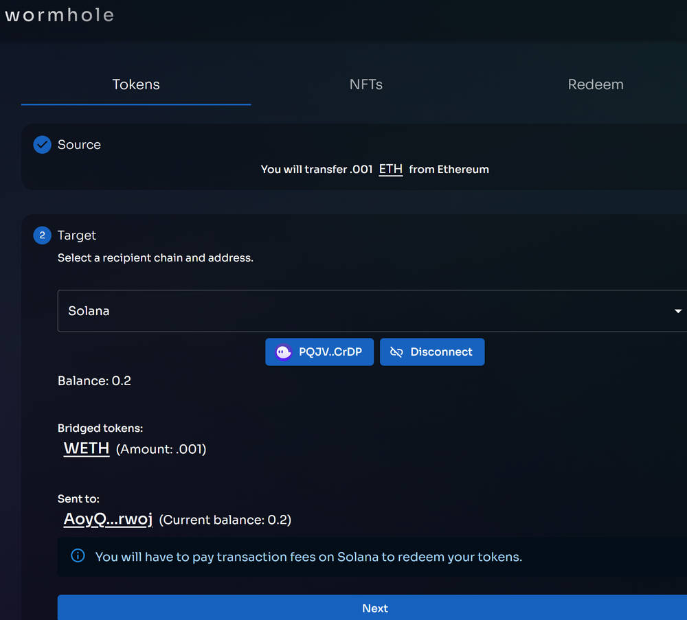The image size is (687, 620).
Task: Click the info icon in the fee notice
Action: point(78,556)
